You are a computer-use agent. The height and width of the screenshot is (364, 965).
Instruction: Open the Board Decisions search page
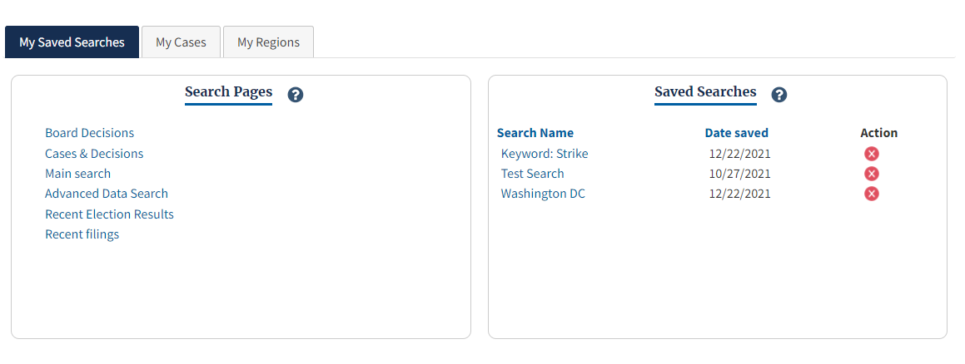[89, 133]
